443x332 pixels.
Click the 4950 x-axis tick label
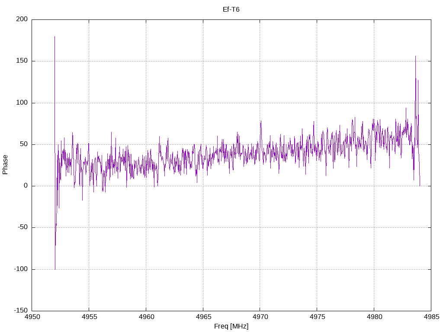(x=32, y=318)
